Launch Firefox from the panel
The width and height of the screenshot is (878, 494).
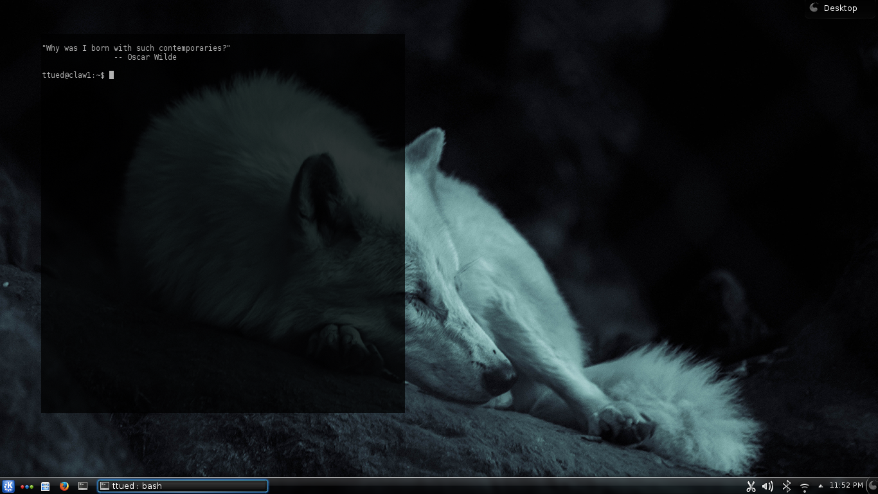[x=64, y=486]
